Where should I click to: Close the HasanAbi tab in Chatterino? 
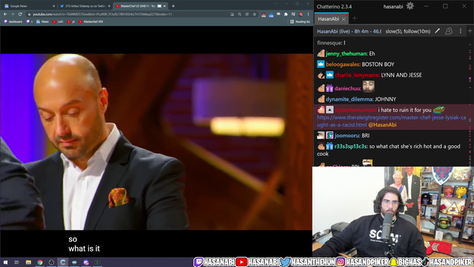344,19
